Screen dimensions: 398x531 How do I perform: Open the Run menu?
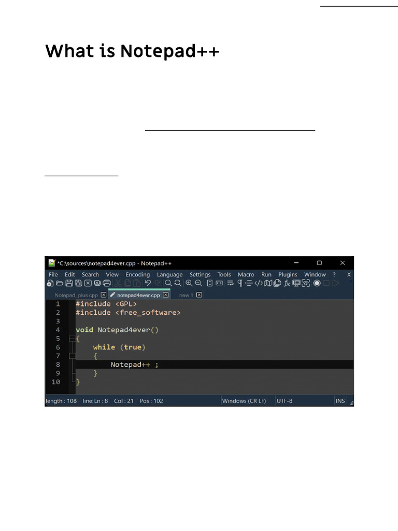coord(266,275)
